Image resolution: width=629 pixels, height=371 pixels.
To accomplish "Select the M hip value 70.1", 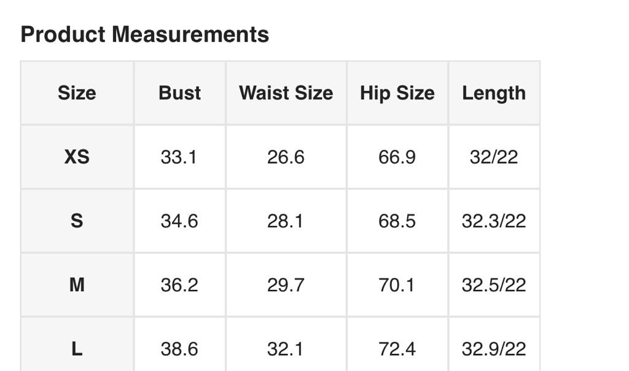I will click(x=397, y=285).
